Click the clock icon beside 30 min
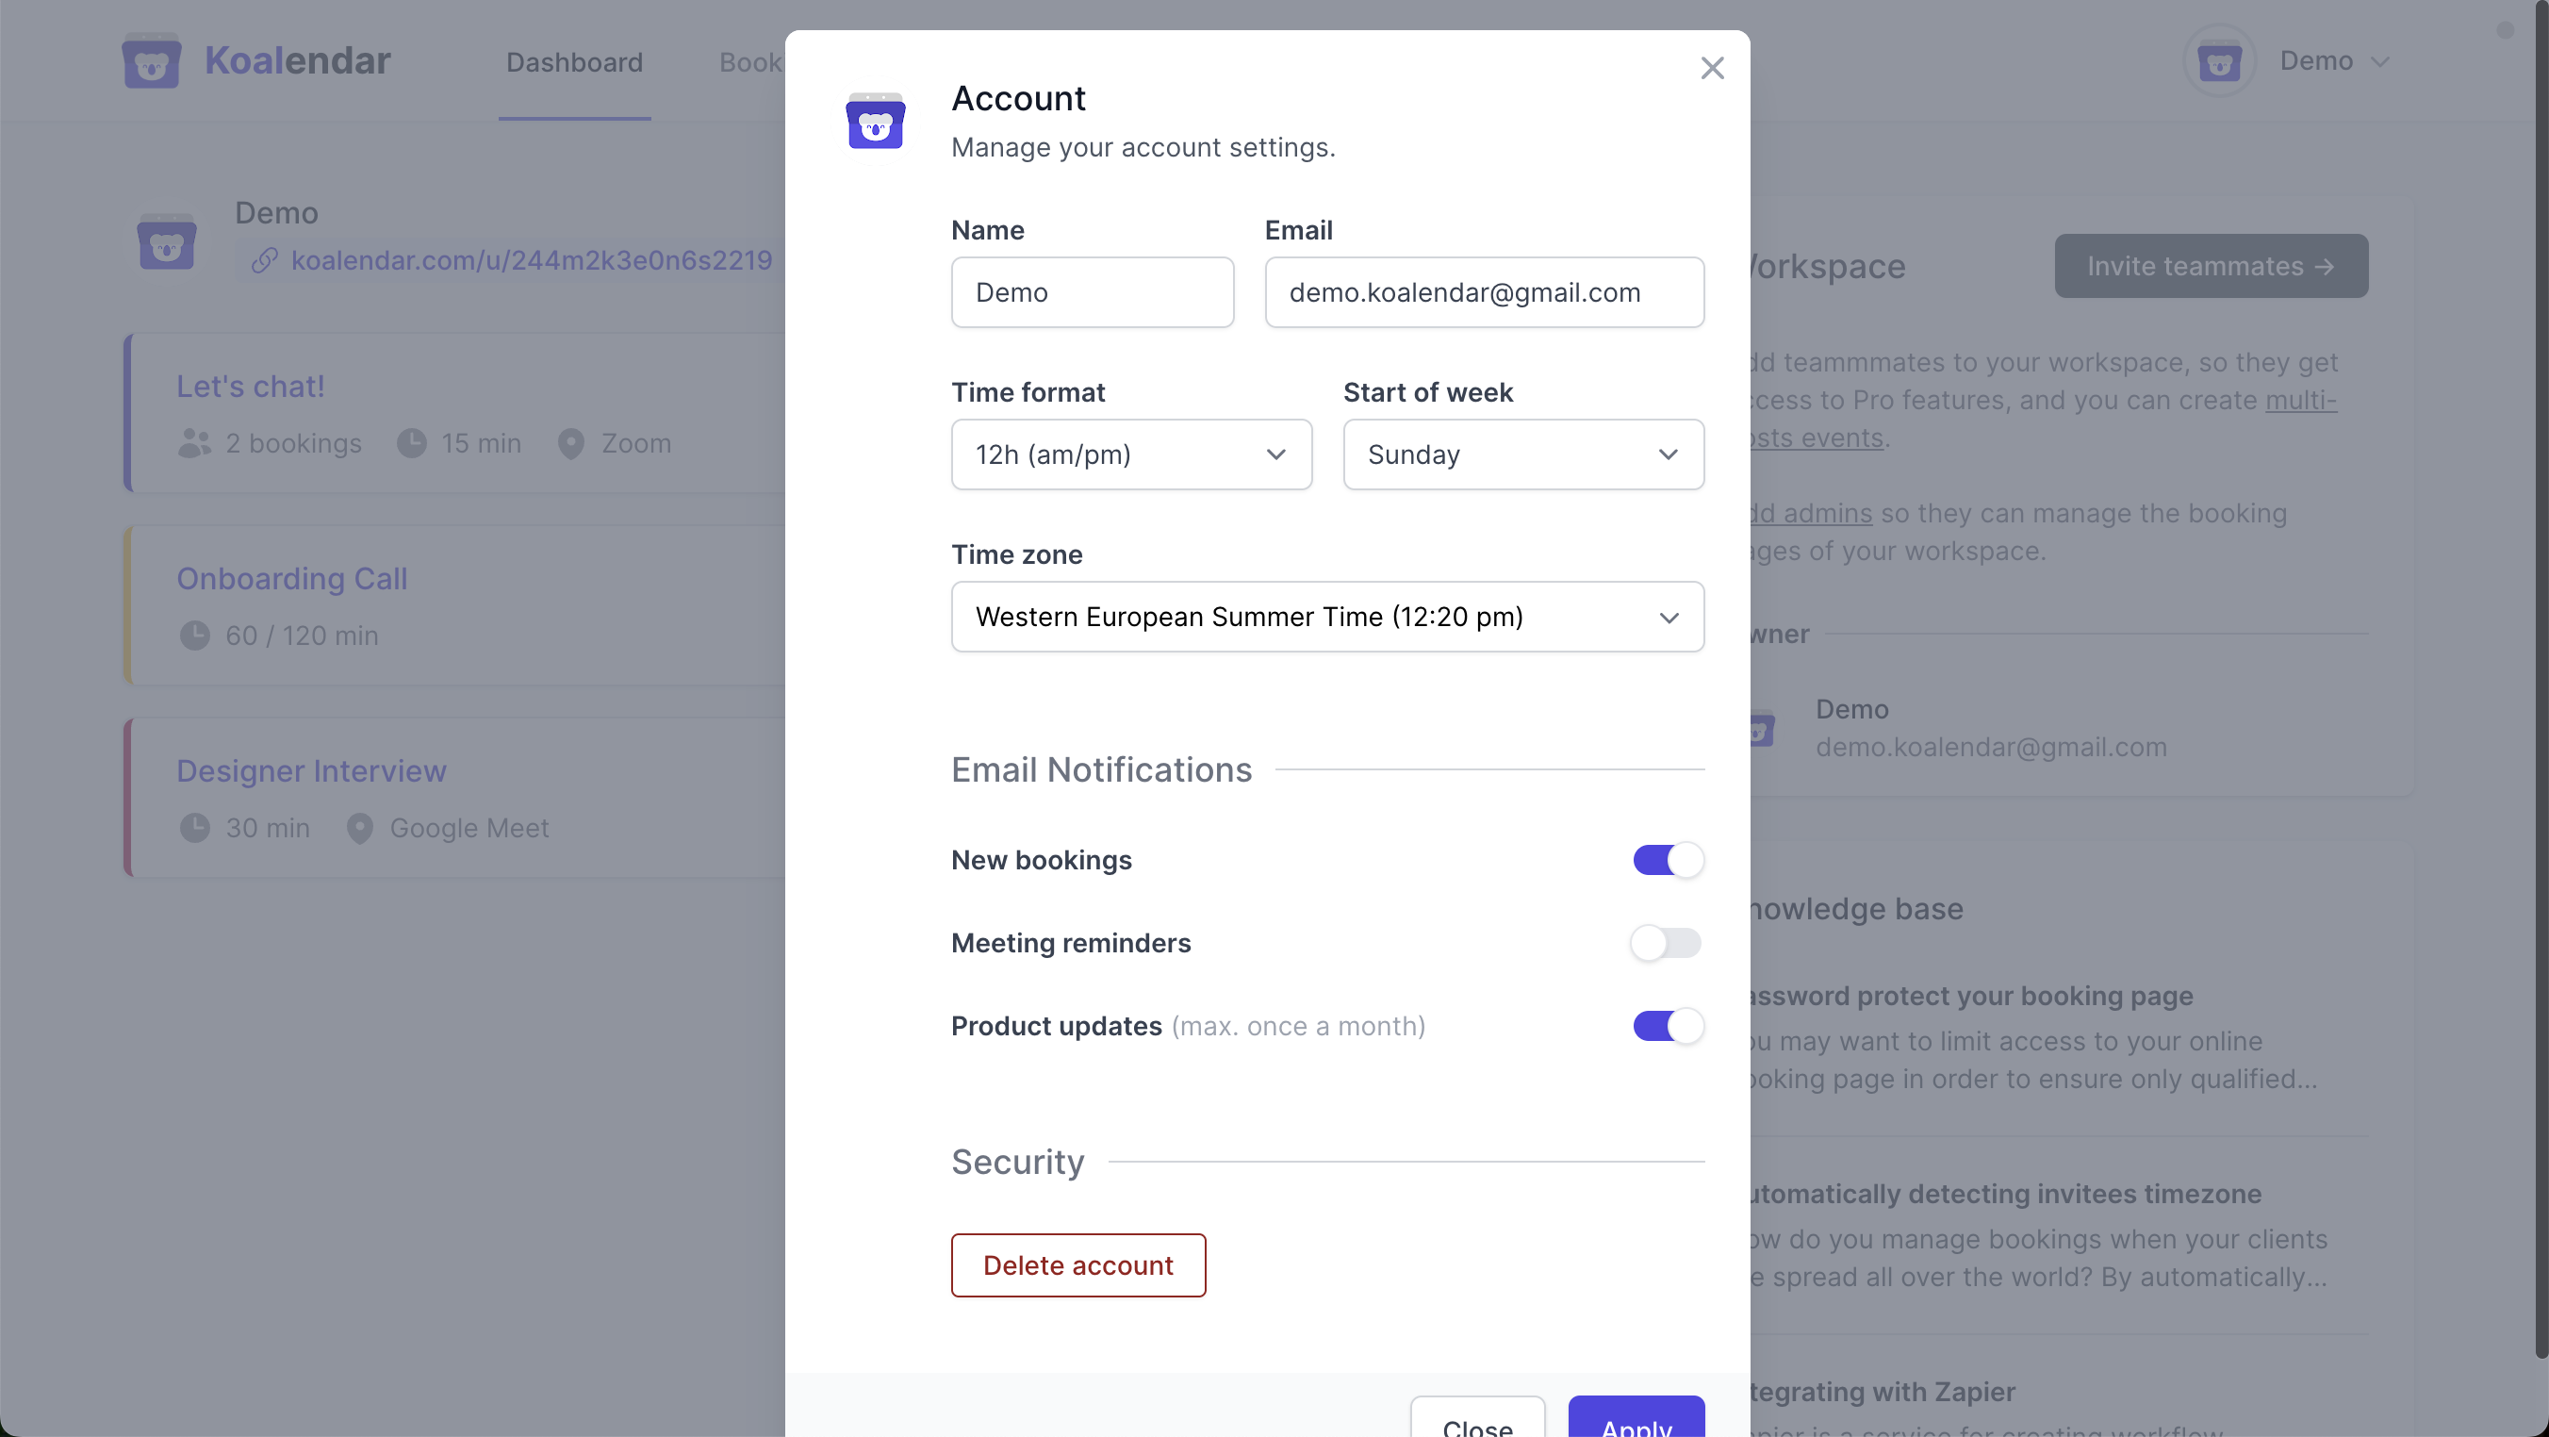The width and height of the screenshot is (2549, 1437). tap(195, 827)
